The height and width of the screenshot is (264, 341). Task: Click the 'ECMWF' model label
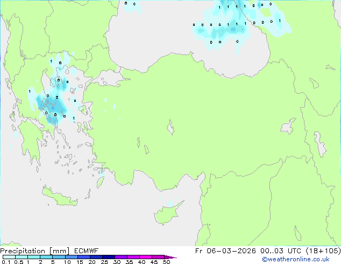[87, 251]
